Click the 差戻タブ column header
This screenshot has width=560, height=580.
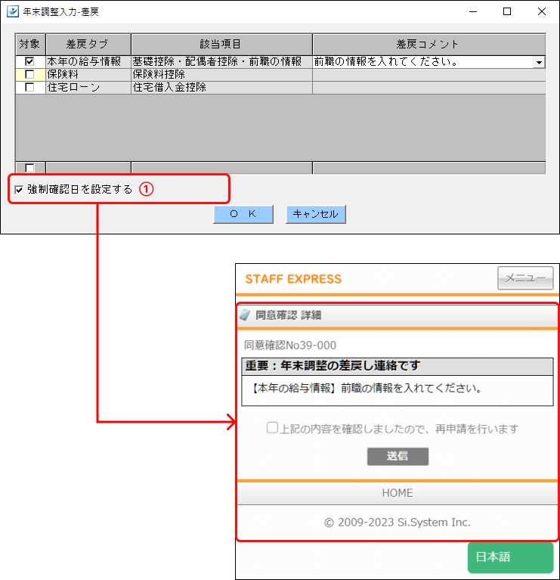coord(88,45)
